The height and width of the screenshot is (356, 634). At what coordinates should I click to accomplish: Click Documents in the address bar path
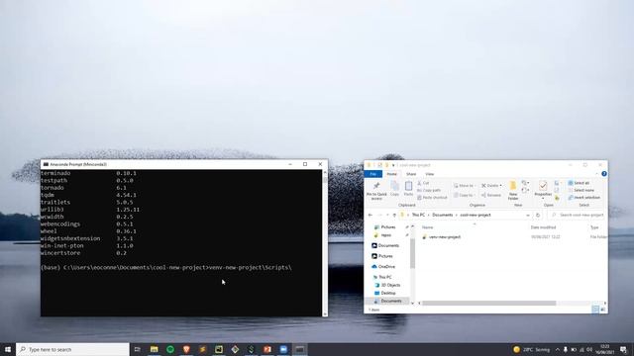(443, 216)
